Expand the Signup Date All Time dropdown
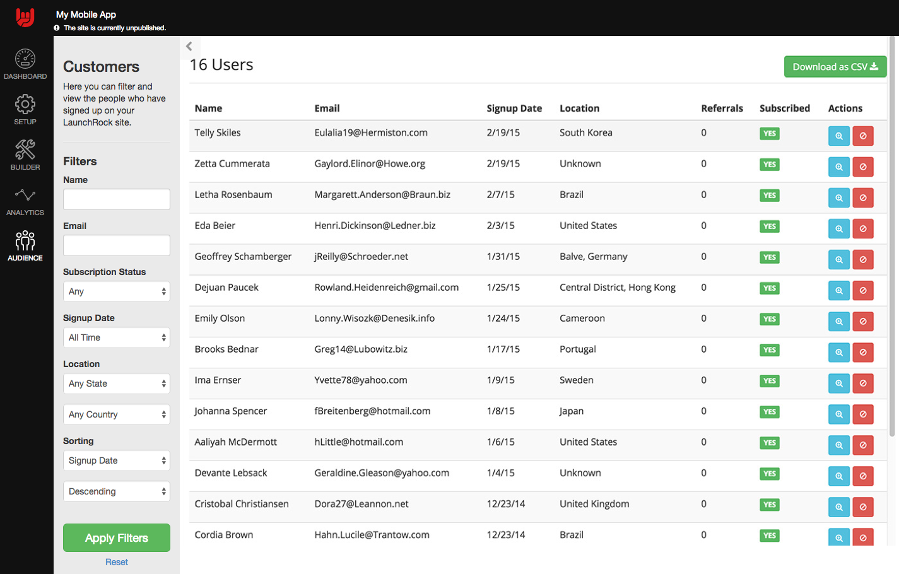 click(x=117, y=337)
